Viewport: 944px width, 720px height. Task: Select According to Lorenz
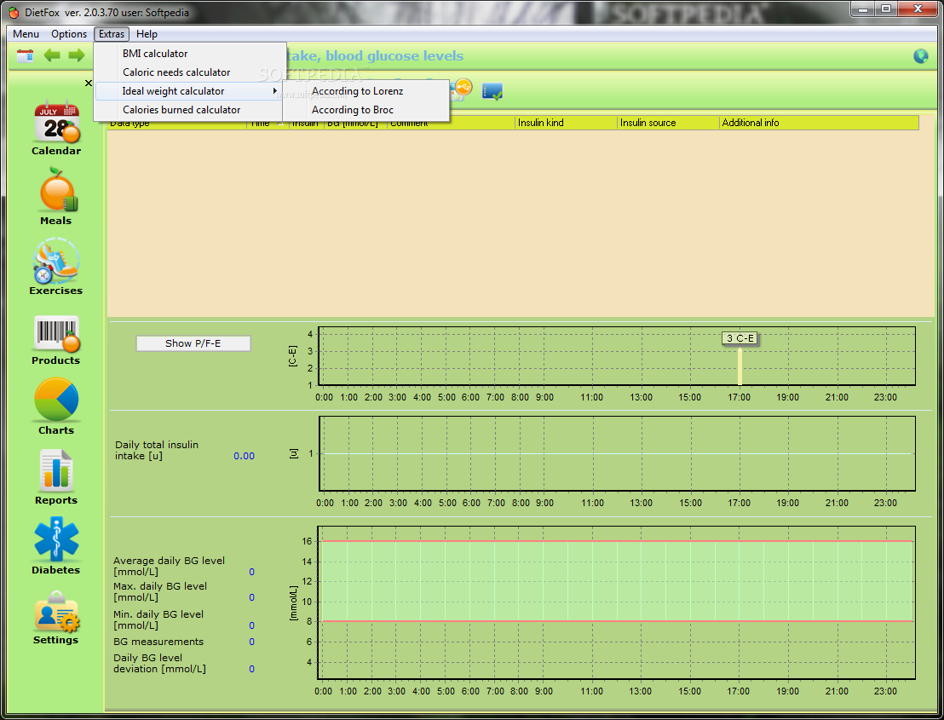point(366,91)
